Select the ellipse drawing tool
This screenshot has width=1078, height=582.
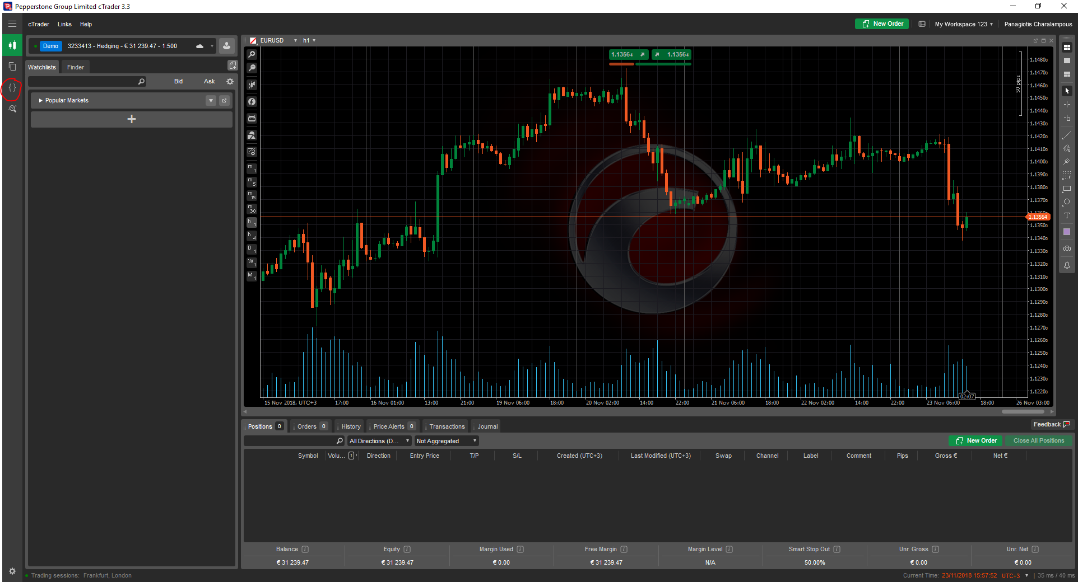(1067, 202)
